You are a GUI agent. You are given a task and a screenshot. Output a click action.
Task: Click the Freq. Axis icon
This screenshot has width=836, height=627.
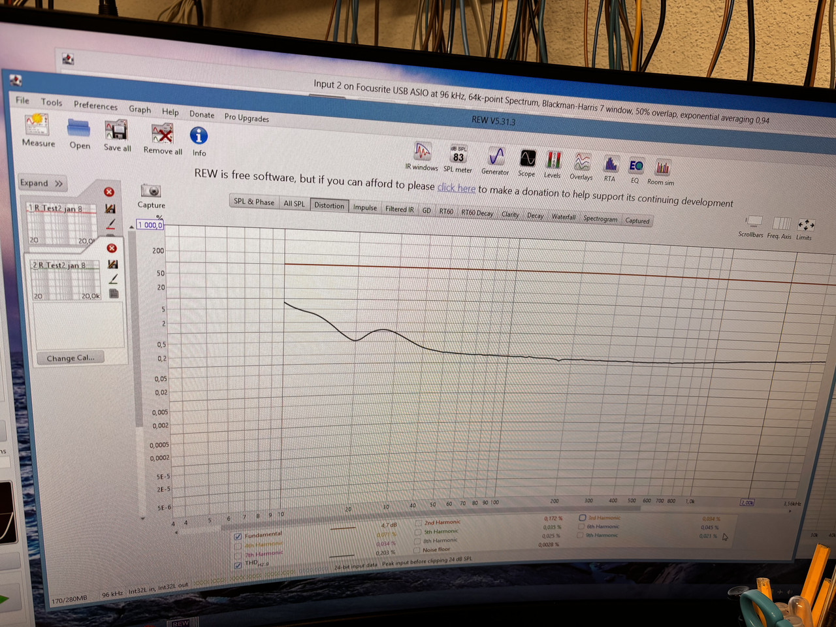[x=781, y=224]
